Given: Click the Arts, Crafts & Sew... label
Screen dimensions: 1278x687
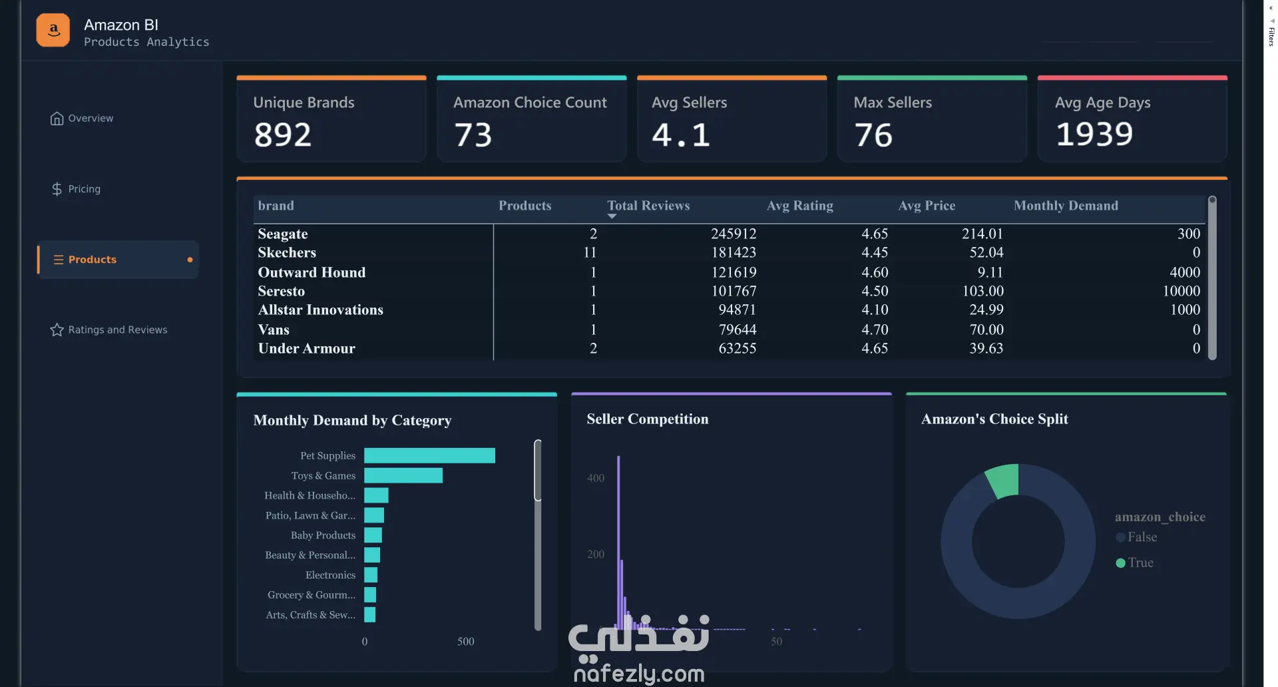Looking at the screenshot, I should click(310, 615).
